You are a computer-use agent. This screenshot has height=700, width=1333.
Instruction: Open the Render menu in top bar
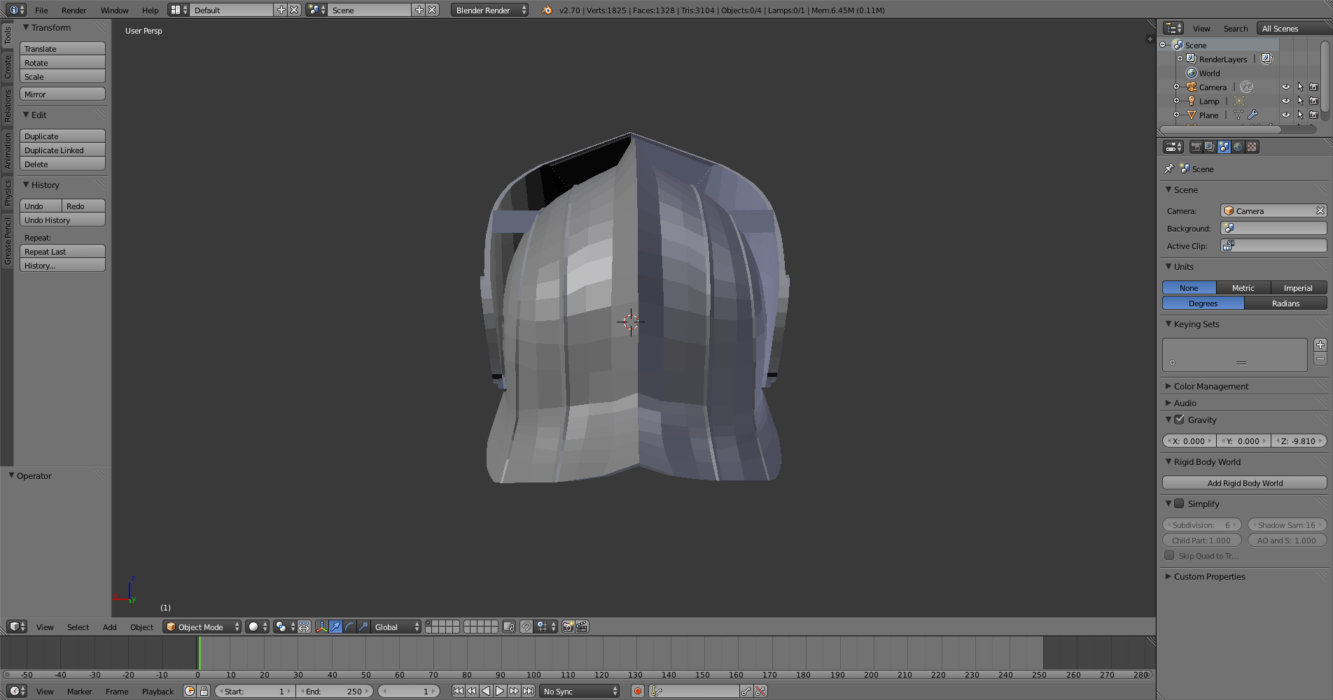tap(74, 10)
